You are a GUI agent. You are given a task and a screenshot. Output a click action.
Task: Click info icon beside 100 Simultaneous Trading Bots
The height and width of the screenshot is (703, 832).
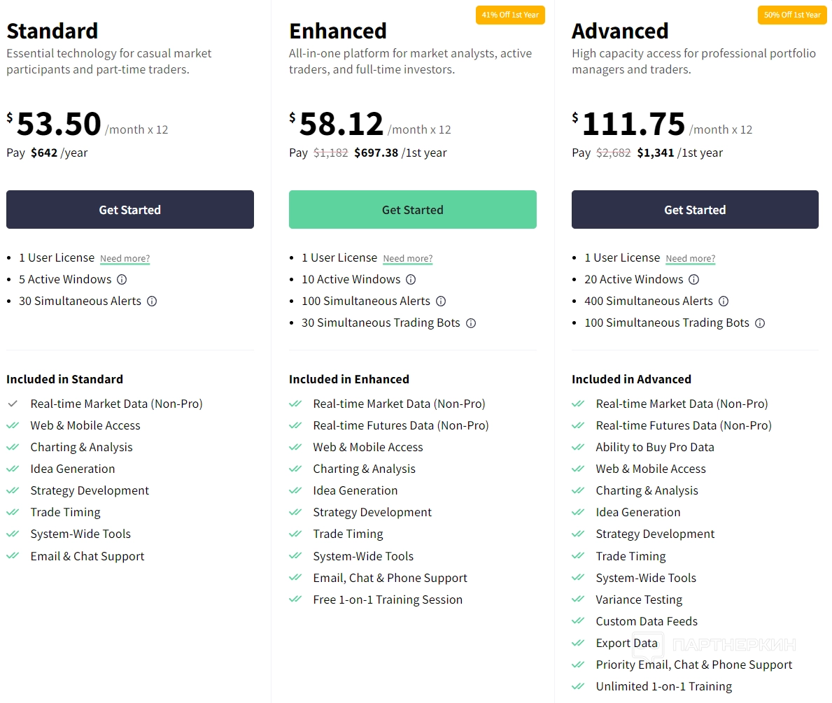[760, 323]
